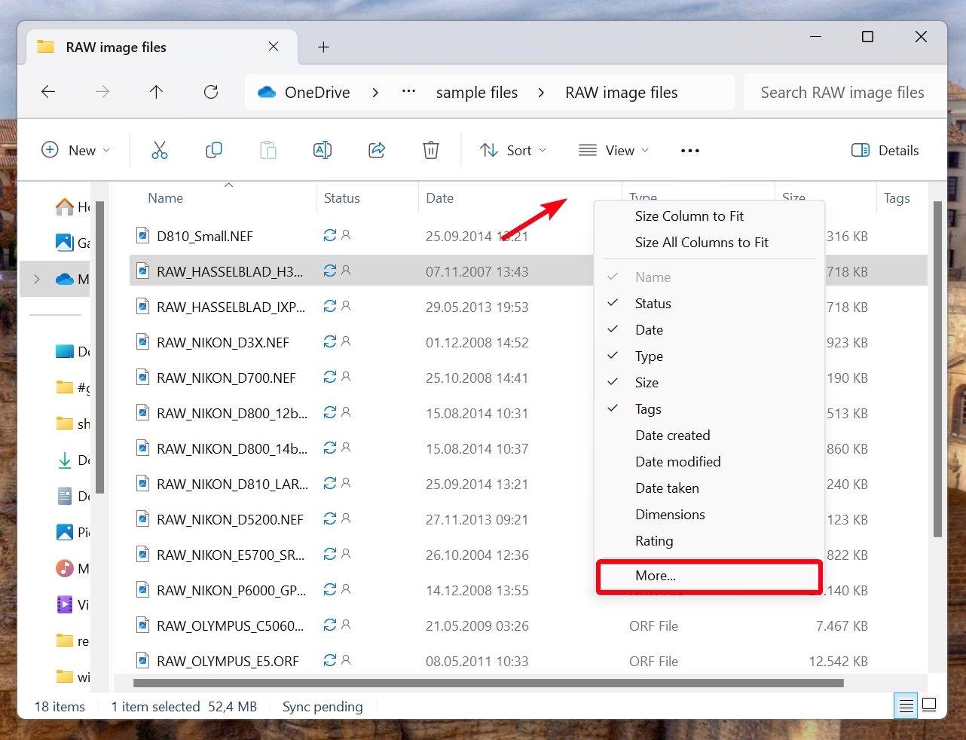The width and height of the screenshot is (966, 740).
Task: Click the OneDrive cloud icon in address bar
Action: pyautogui.click(x=267, y=92)
